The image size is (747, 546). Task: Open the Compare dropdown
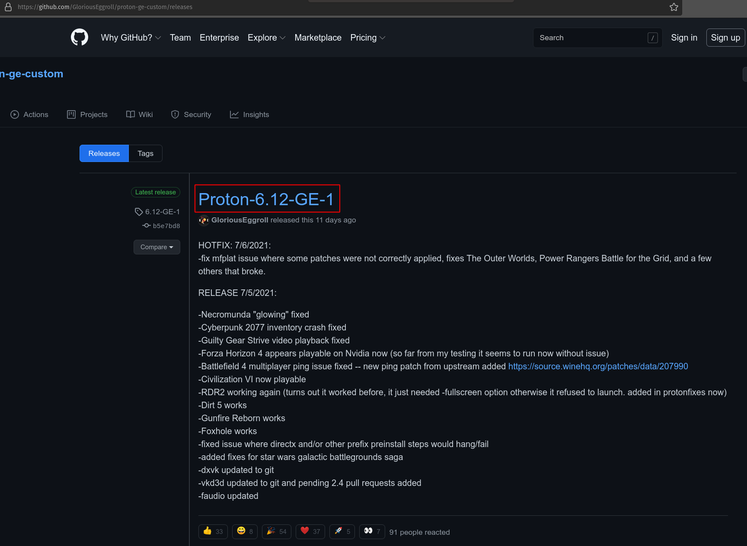tap(157, 247)
